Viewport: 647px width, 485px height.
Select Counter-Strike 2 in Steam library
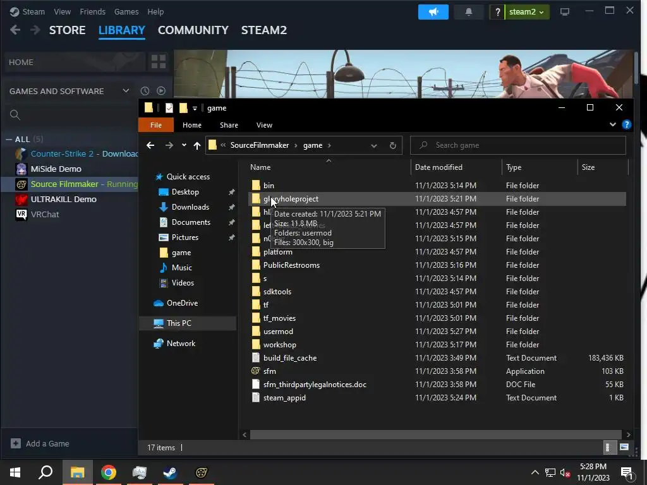(76, 154)
